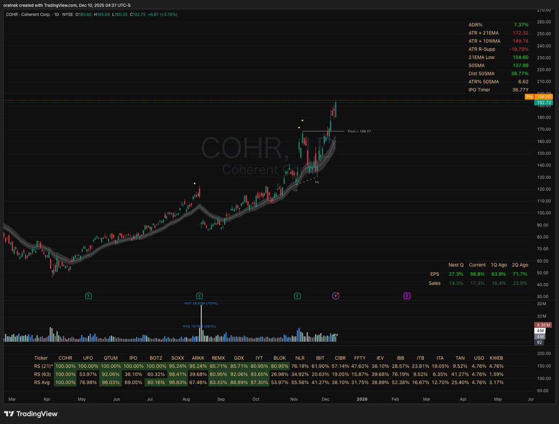Click the green earnings E marker above HVY label
This screenshot has height=424, width=559.
pos(199,295)
